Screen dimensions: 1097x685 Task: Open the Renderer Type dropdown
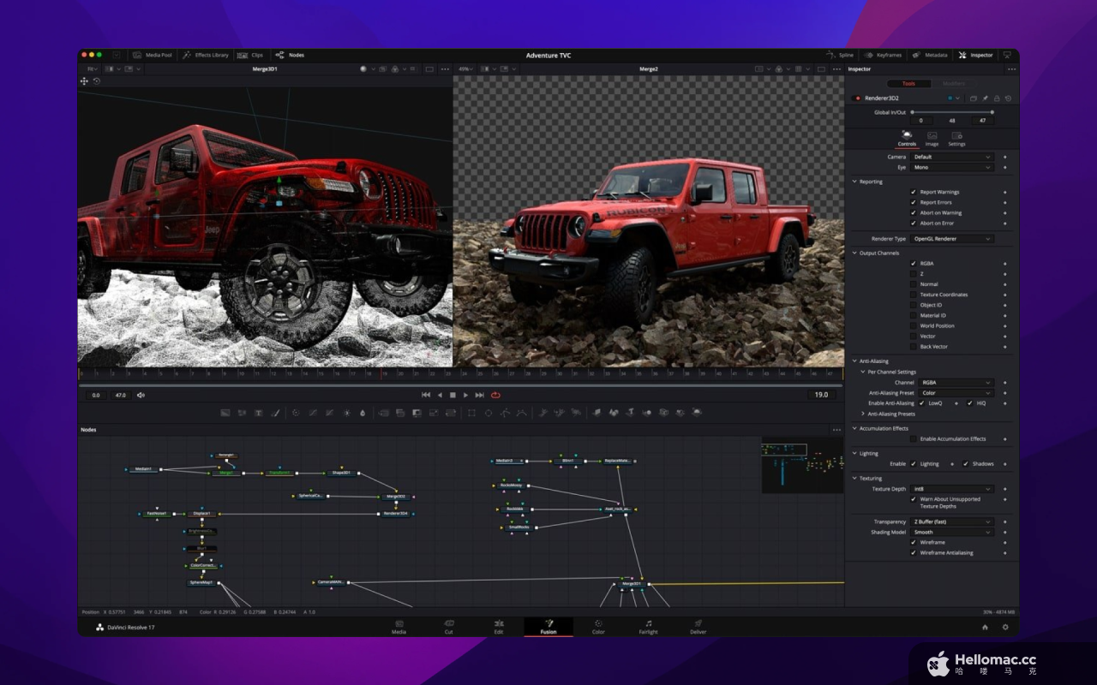tap(952, 238)
